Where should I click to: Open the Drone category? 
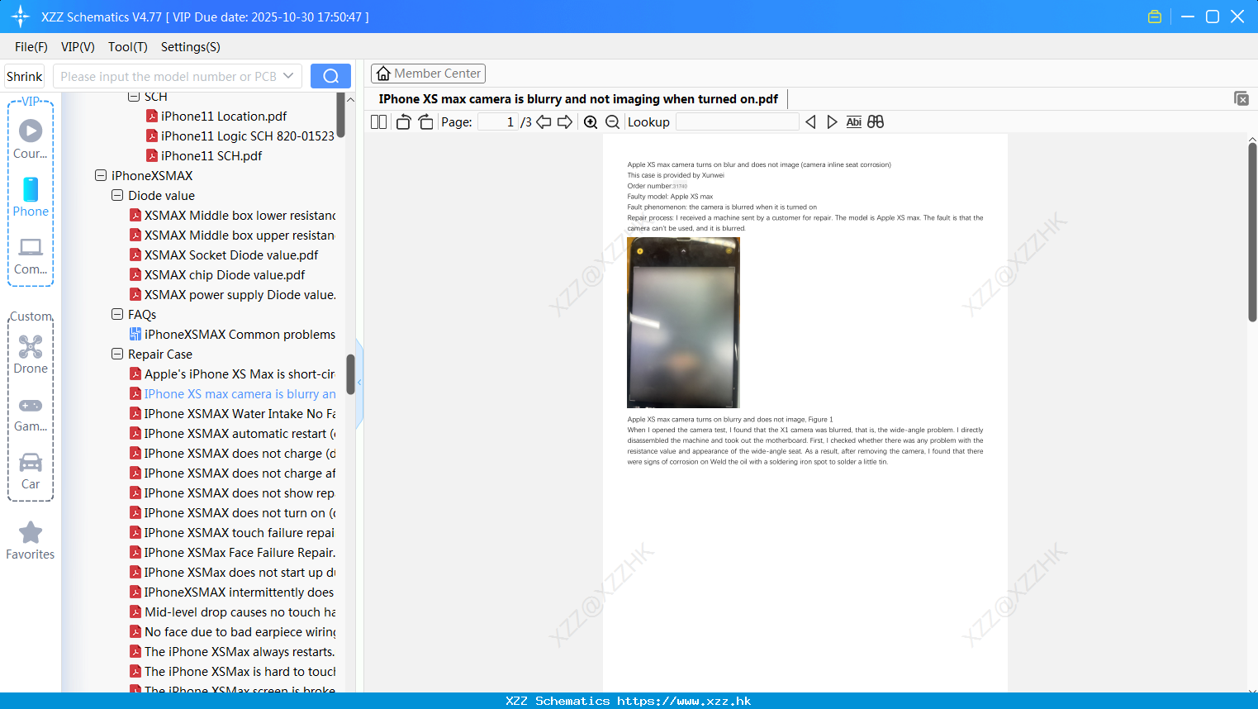point(31,354)
